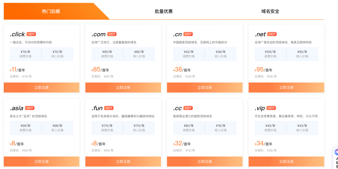
Task: Click the HOT badge next to .fun
Action: pos(109,108)
